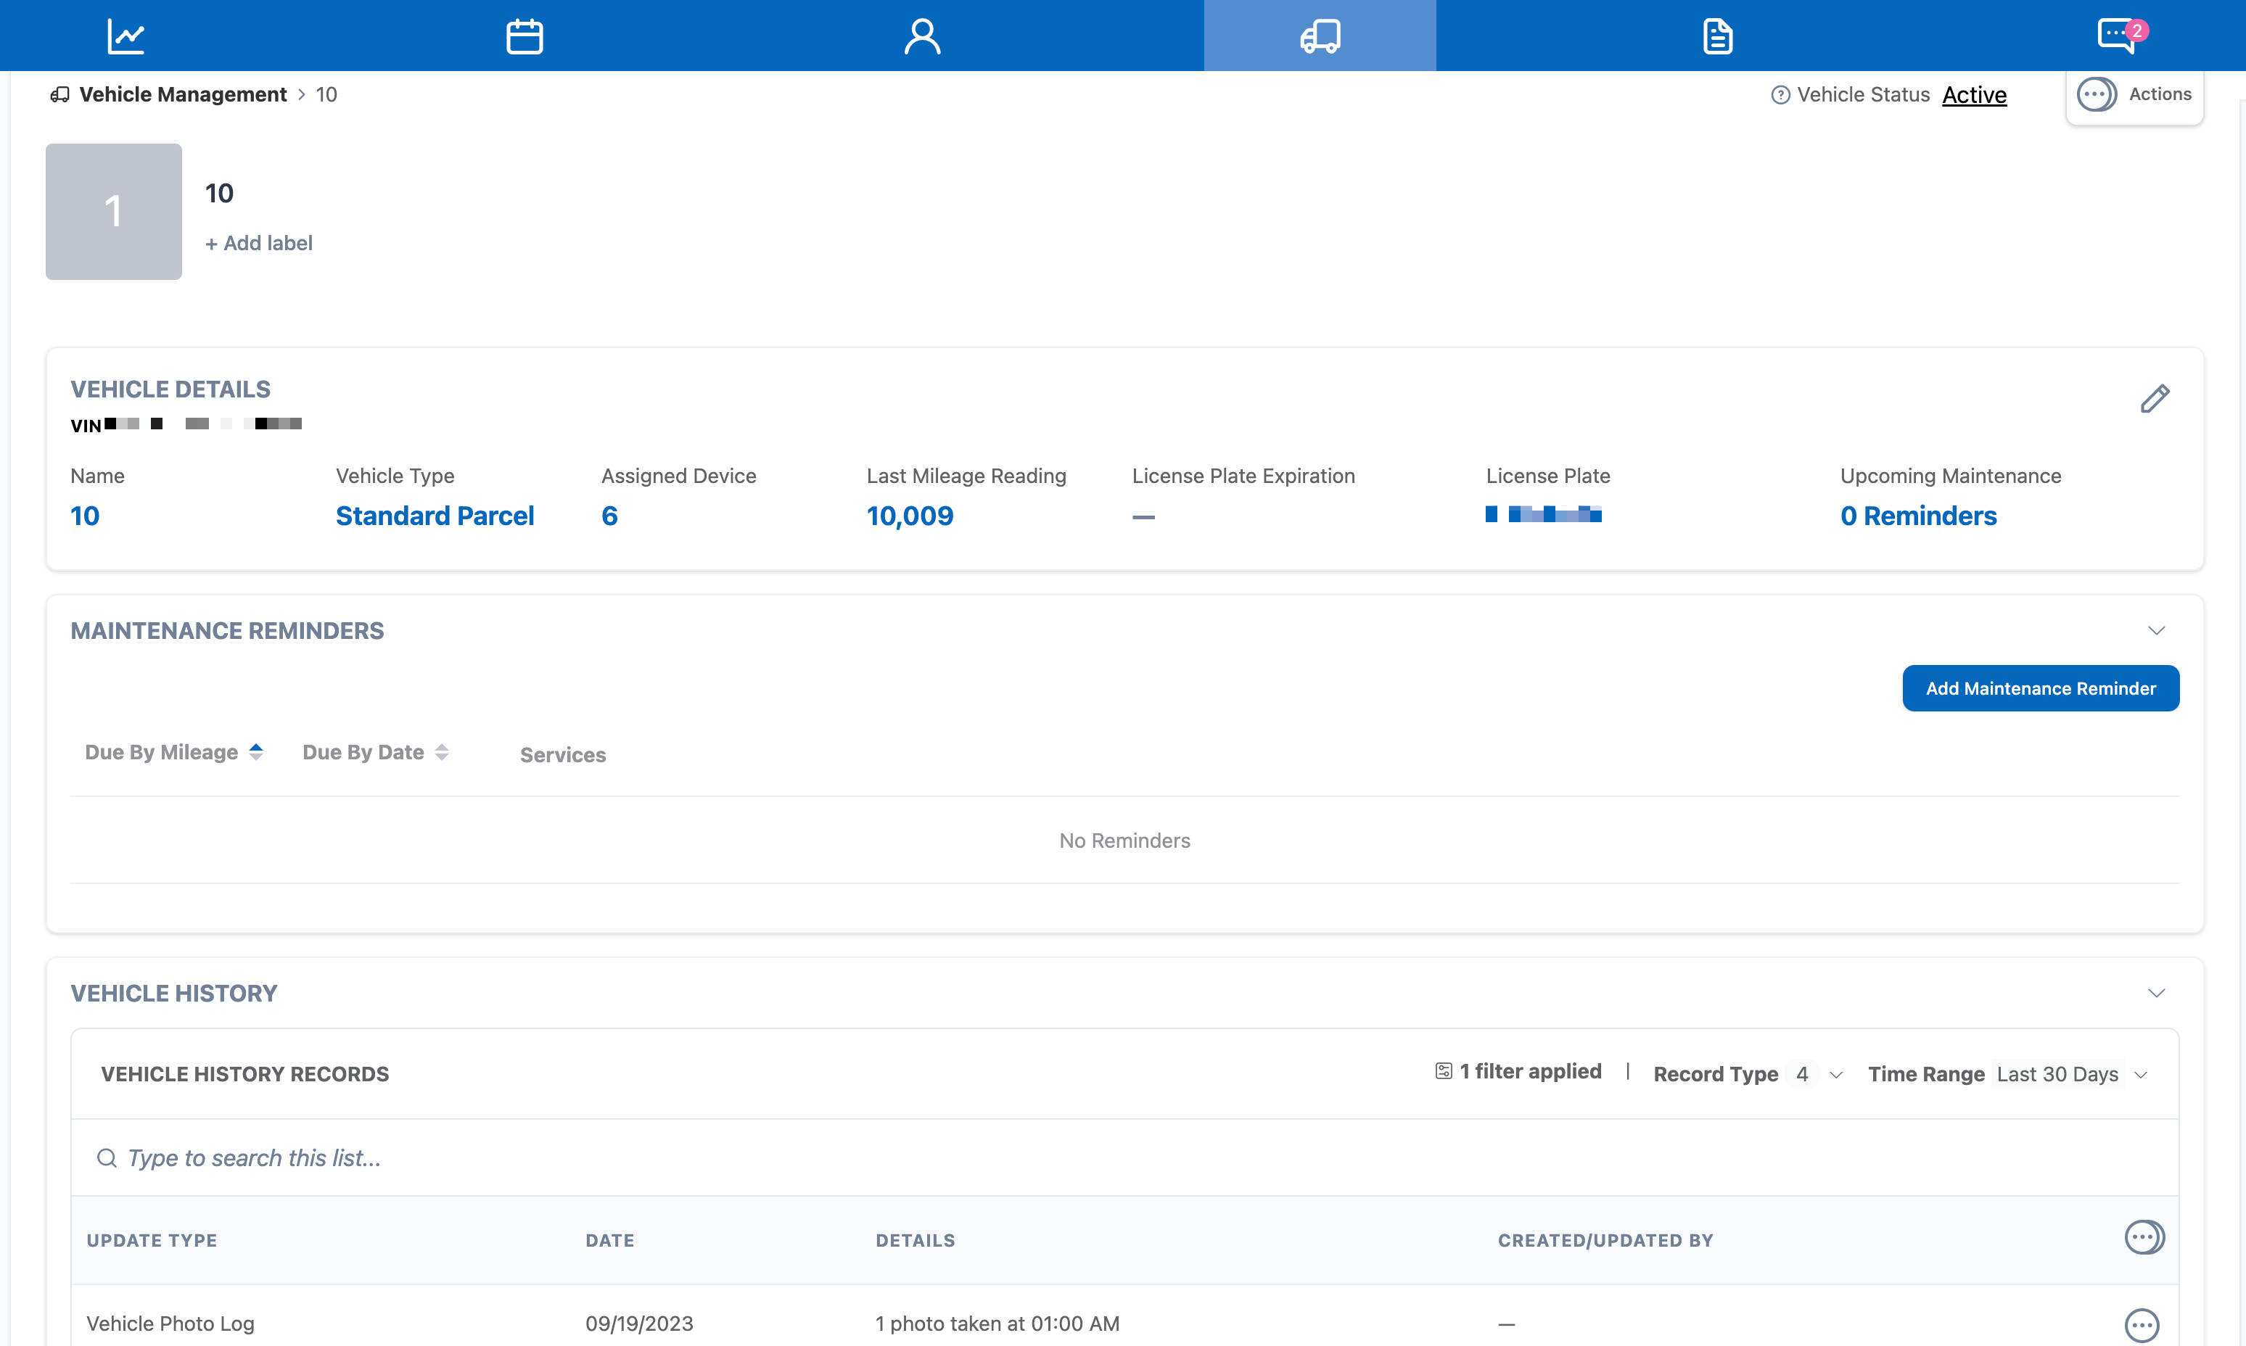Select the vehicle truck tab in top navigation
The height and width of the screenshot is (1346, 2246).
pos(1319,36)
